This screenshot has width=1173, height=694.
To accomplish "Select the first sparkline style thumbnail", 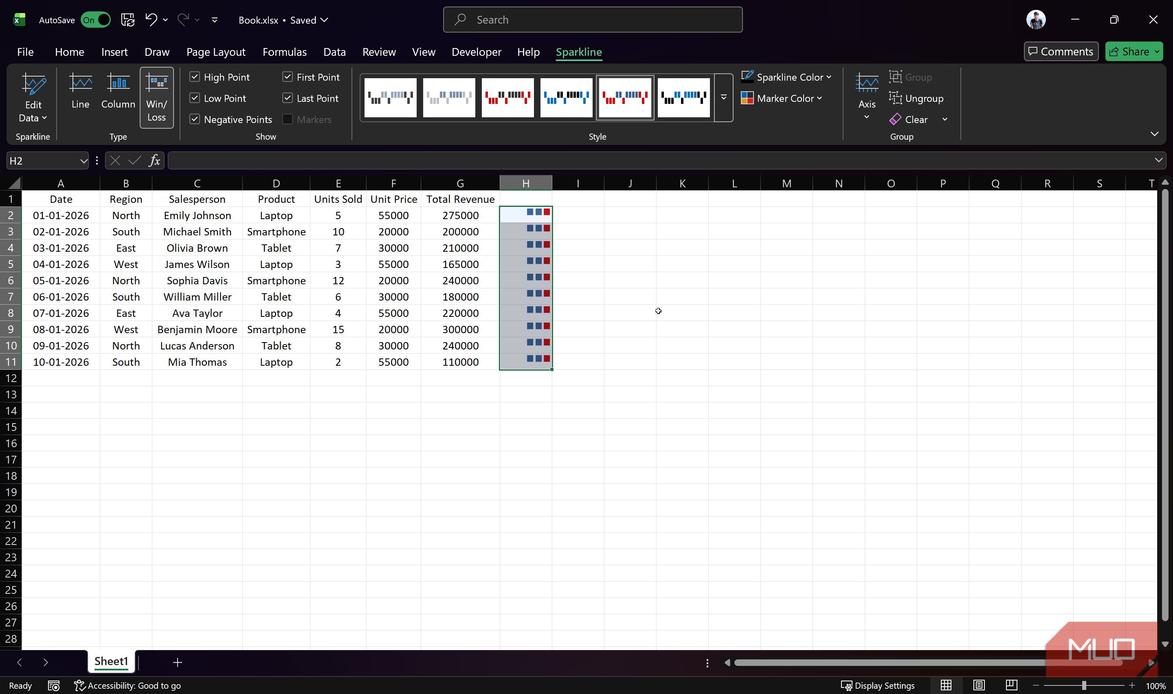I will [x=390, y=98].
